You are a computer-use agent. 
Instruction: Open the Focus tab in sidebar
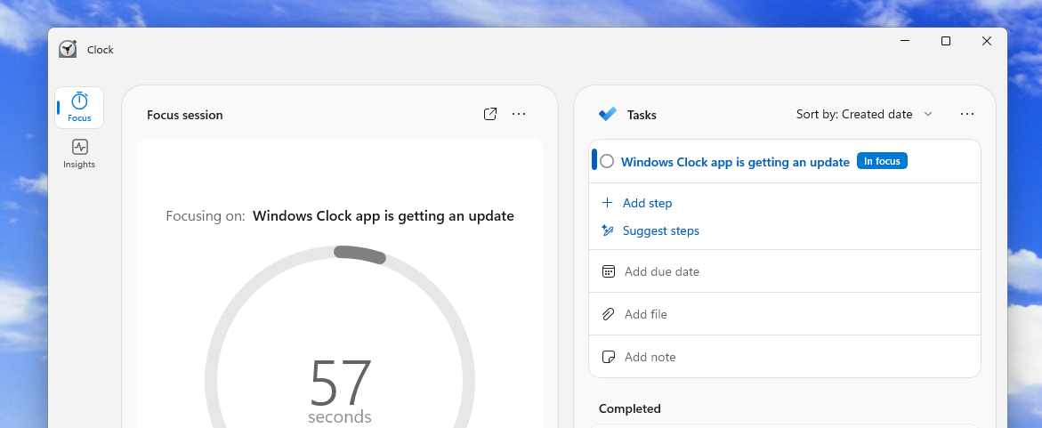[79, 107]
